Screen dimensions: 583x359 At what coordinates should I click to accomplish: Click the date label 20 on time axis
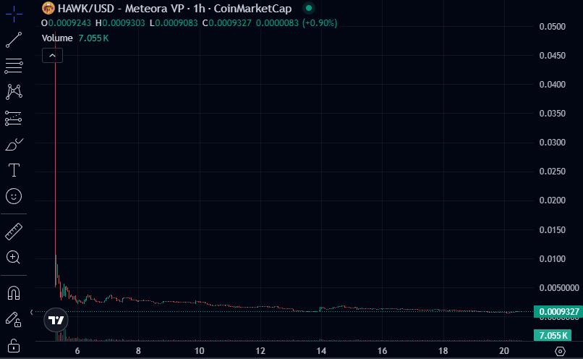point(504,351)
